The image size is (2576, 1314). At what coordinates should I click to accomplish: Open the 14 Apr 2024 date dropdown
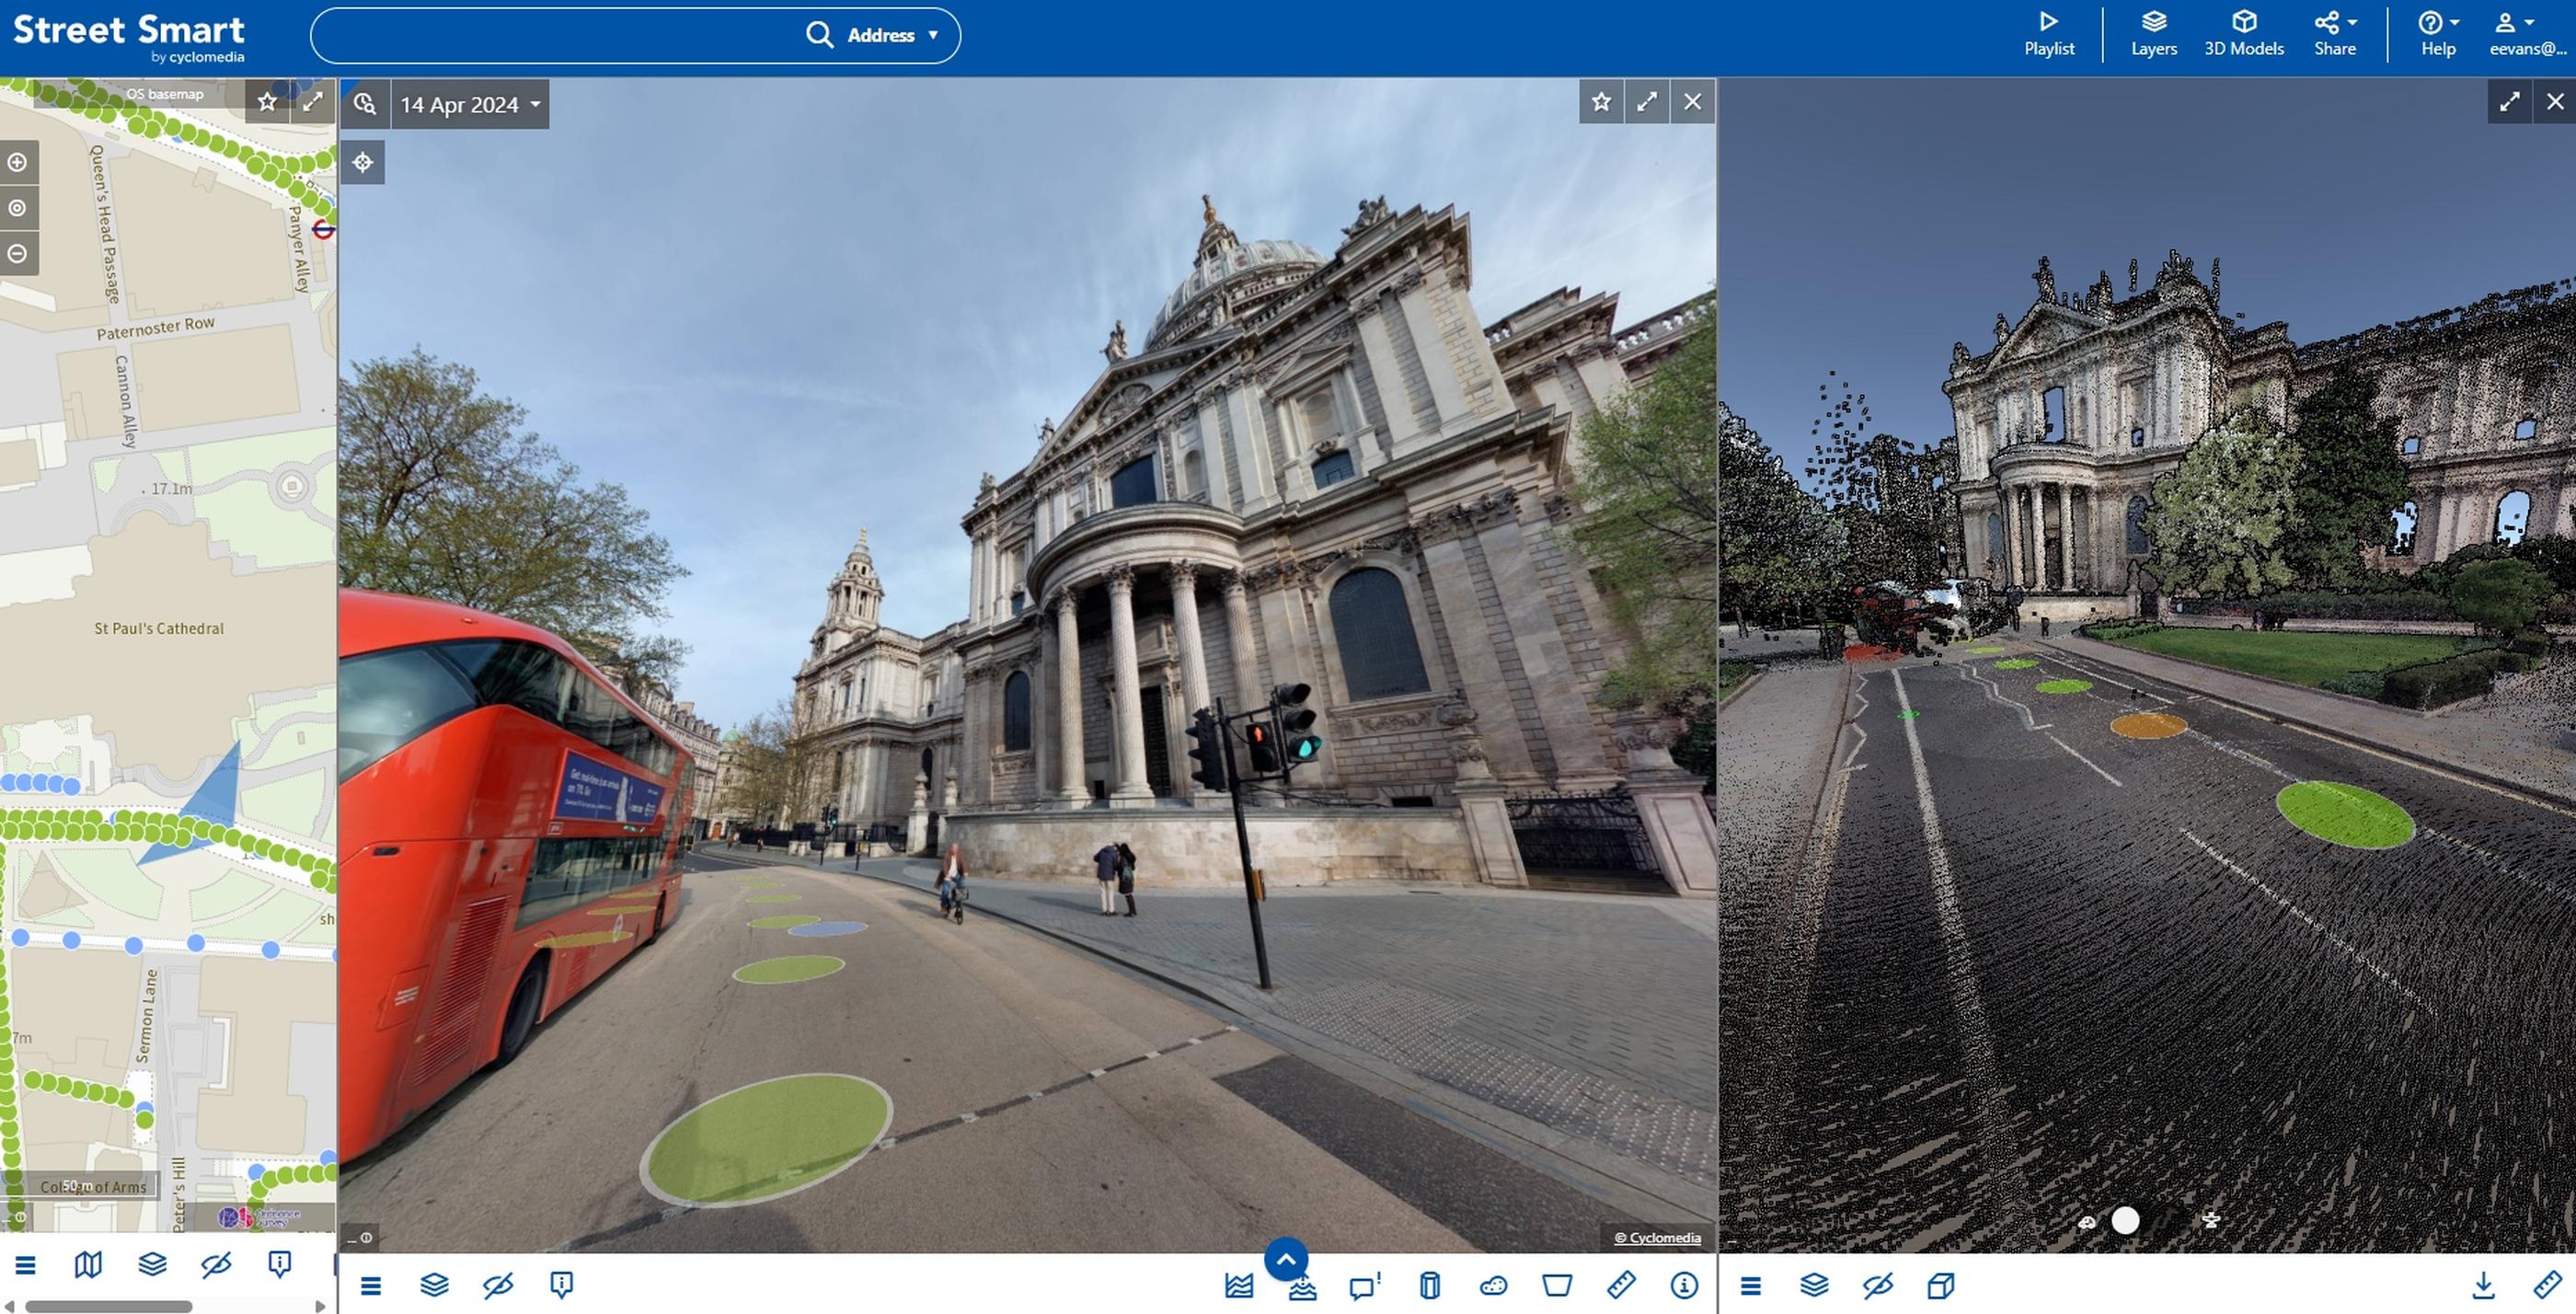(470, 104)
